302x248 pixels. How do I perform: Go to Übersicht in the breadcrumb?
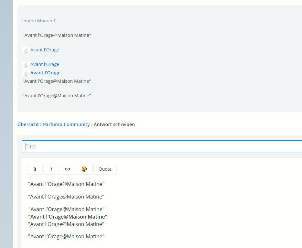[28, 124]
